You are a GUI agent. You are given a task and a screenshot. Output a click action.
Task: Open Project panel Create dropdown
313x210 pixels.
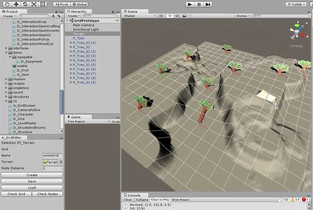pyautogui.click(x=9, y=16)
